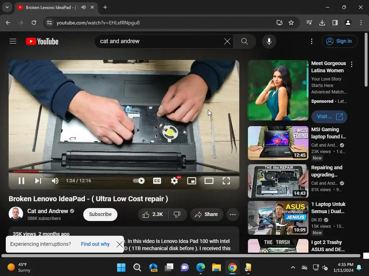Open video settings gear menu

click(x=174, y=181)
